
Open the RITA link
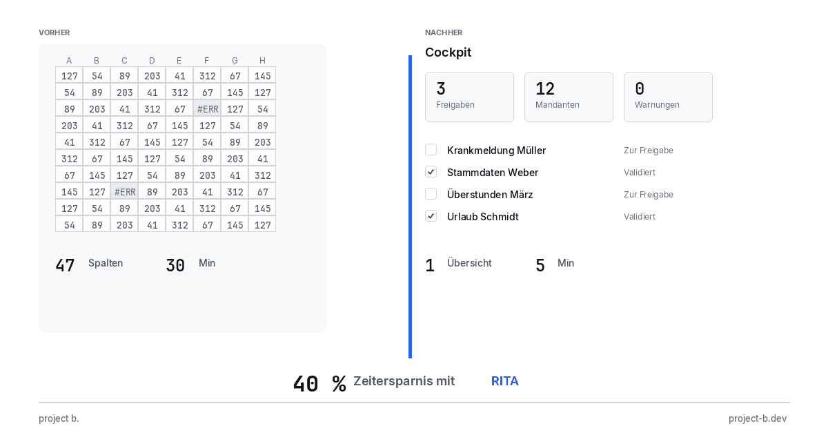point(505,381)
